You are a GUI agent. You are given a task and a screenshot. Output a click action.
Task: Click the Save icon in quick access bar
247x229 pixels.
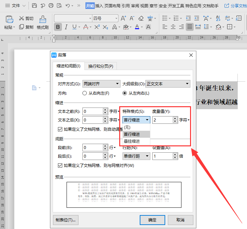[x=34, y=6]
